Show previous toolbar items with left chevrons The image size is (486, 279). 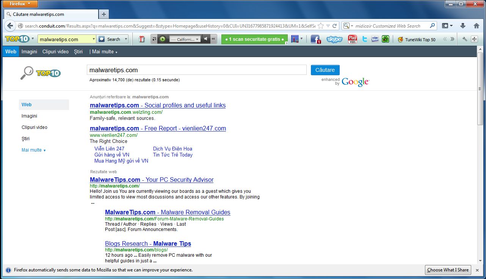pos(445,39)
